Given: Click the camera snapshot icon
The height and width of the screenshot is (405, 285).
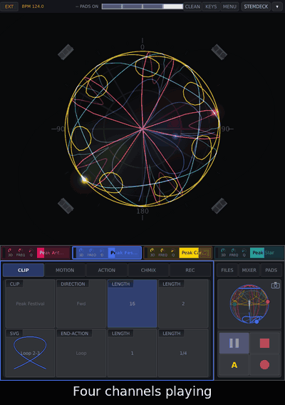Looking at the screenshot, I should tap(276, 286).
